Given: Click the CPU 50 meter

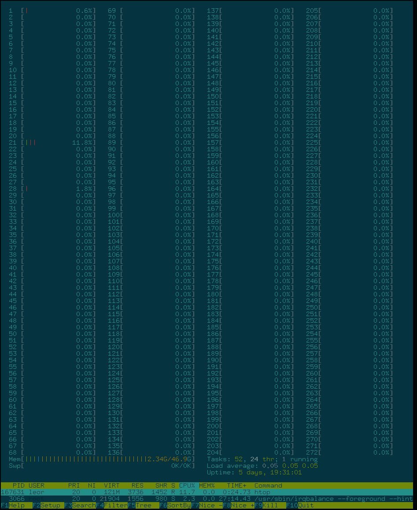Looking at the screenshot, I should (x=52, y=334).
